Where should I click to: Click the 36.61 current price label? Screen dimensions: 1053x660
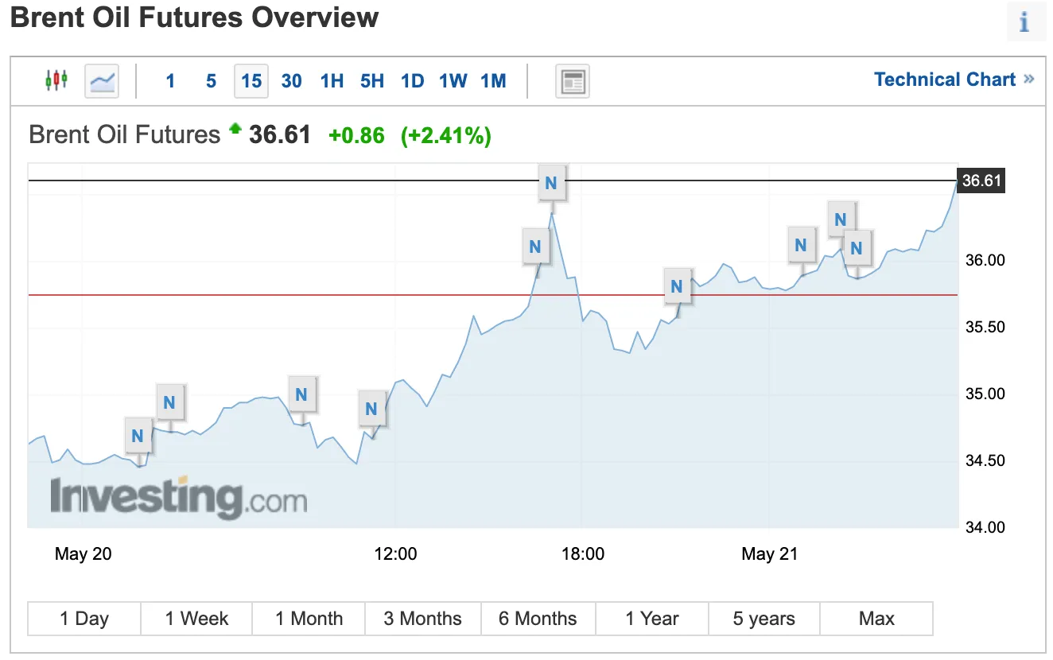[981, 181]
